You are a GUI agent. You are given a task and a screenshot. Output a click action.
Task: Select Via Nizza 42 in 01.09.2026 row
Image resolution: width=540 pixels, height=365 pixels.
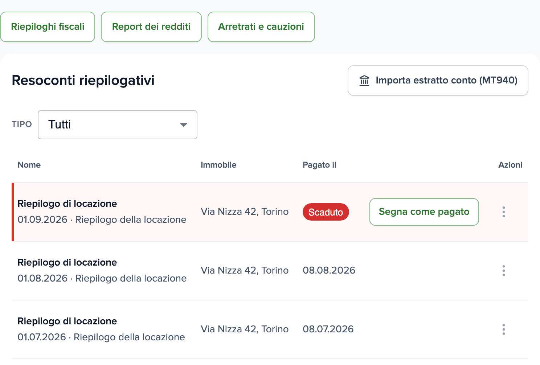[x=245, y=212]
